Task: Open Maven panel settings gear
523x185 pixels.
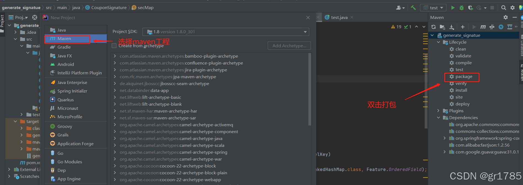Action: (506, 17)
